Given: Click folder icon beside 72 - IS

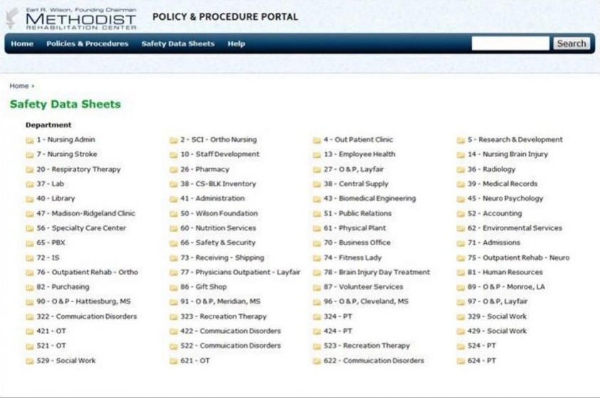Looking at the screenshot, I should coord(30,258).
